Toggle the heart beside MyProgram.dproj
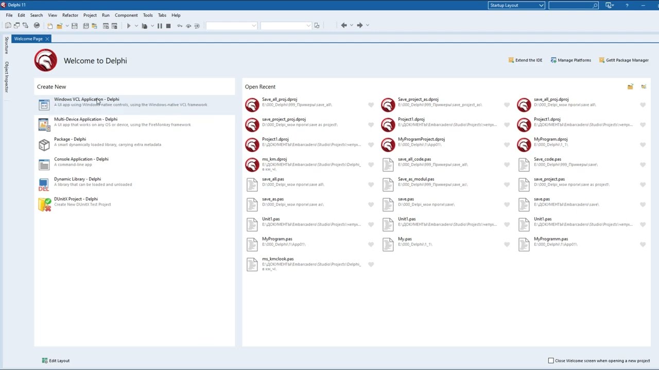Screen dimensions: 659x370 pos(643,145)
